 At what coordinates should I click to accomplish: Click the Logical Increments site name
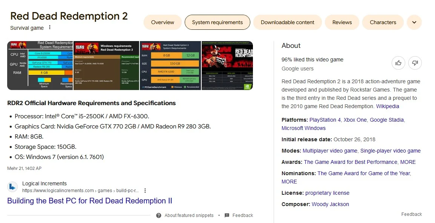(x=44, y=183)
